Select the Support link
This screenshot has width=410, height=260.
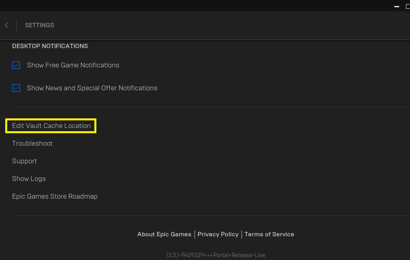tap(24, 161)
